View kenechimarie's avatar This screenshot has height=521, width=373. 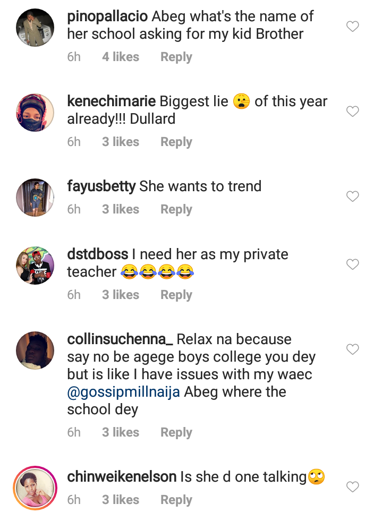click(x=35, y=113)
